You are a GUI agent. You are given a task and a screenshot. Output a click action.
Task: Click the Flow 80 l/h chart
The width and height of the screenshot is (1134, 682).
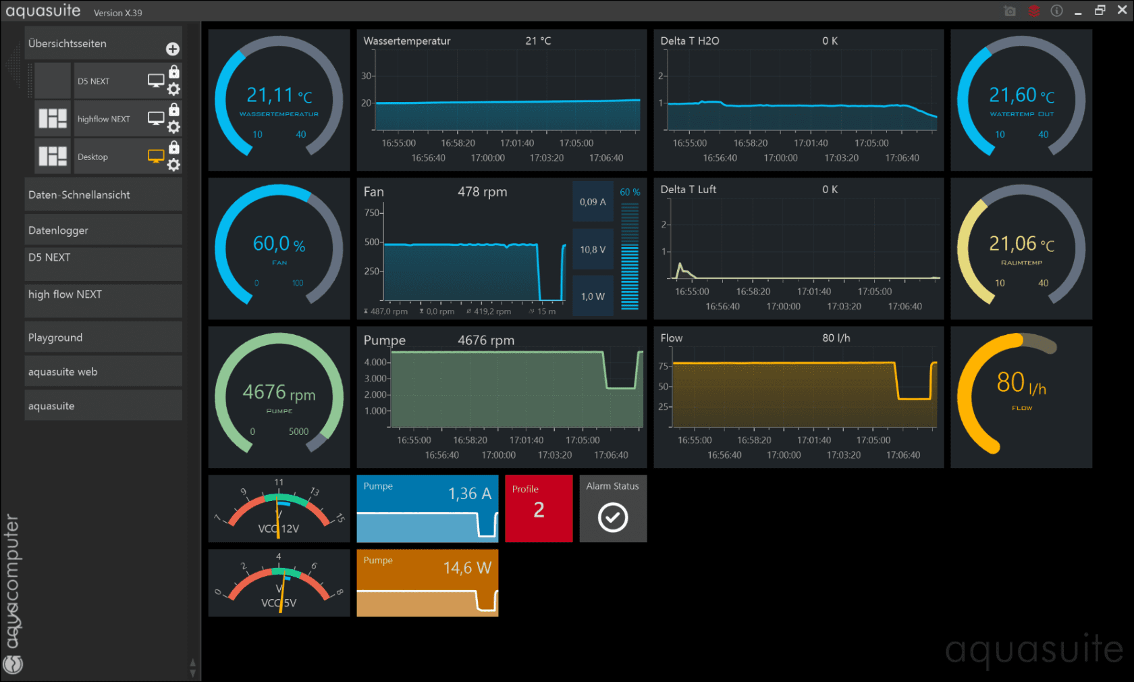pos(799,397)
